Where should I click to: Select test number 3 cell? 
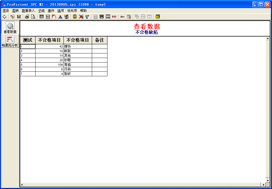(x=28, y=56)
